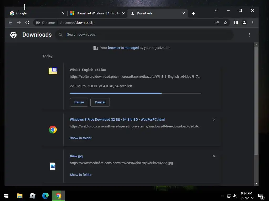Switch to the Download Windows 8.1 Disc Image tab

pos(97,13)
